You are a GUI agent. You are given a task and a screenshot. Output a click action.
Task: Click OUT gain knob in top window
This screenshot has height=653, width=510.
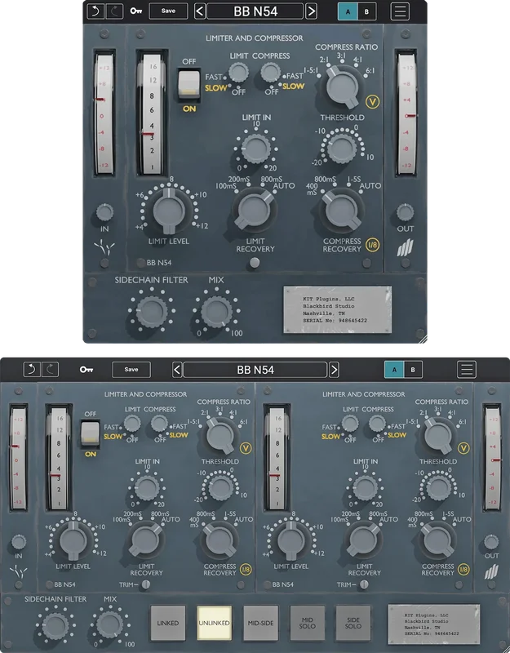pyautogui.click(x=405, y=212)
